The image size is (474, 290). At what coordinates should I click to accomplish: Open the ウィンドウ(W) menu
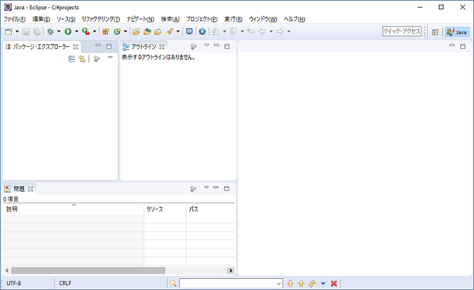(x=263, y=19)
